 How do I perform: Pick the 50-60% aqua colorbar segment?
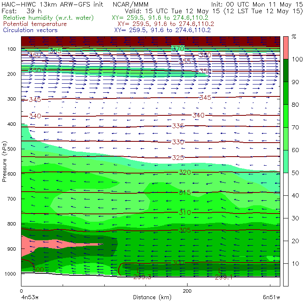pyautogui.click(x=286, y=162)
